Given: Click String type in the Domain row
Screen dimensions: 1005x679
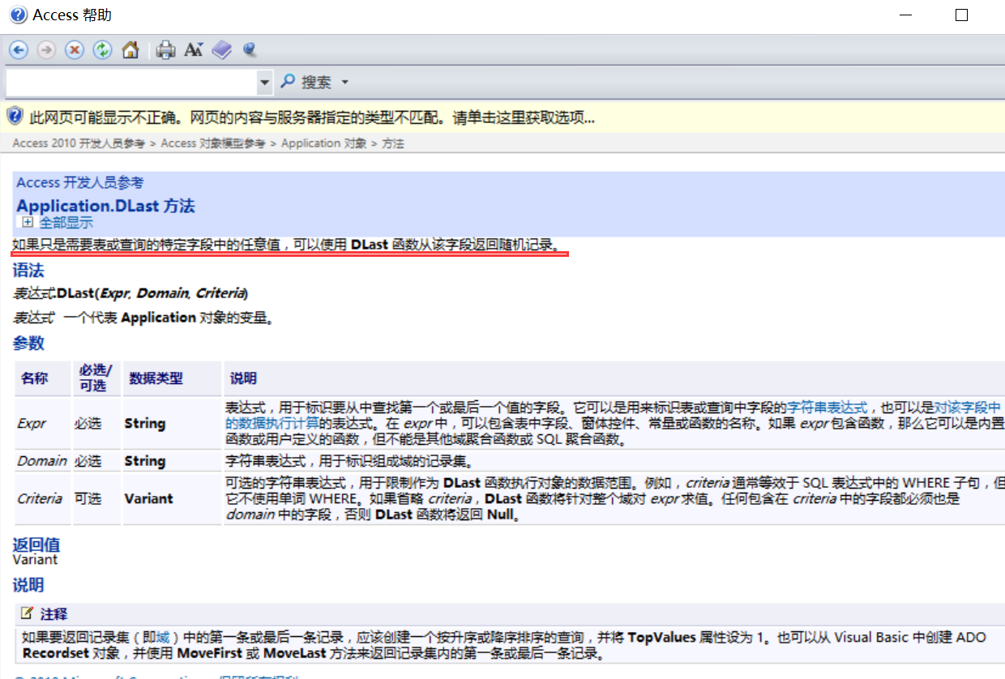Looking at the screenshot, I should tap(145, 461).
